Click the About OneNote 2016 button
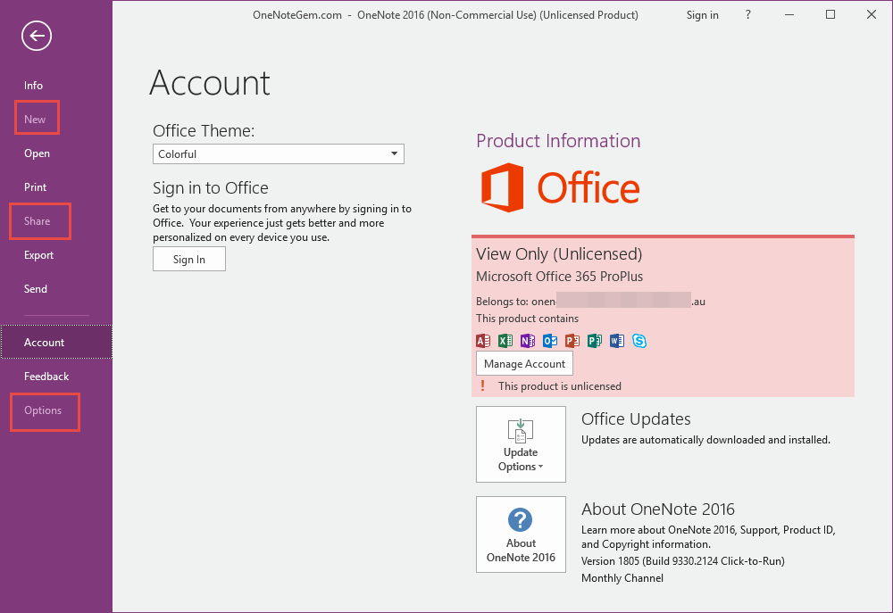 (x=521, y=534)
